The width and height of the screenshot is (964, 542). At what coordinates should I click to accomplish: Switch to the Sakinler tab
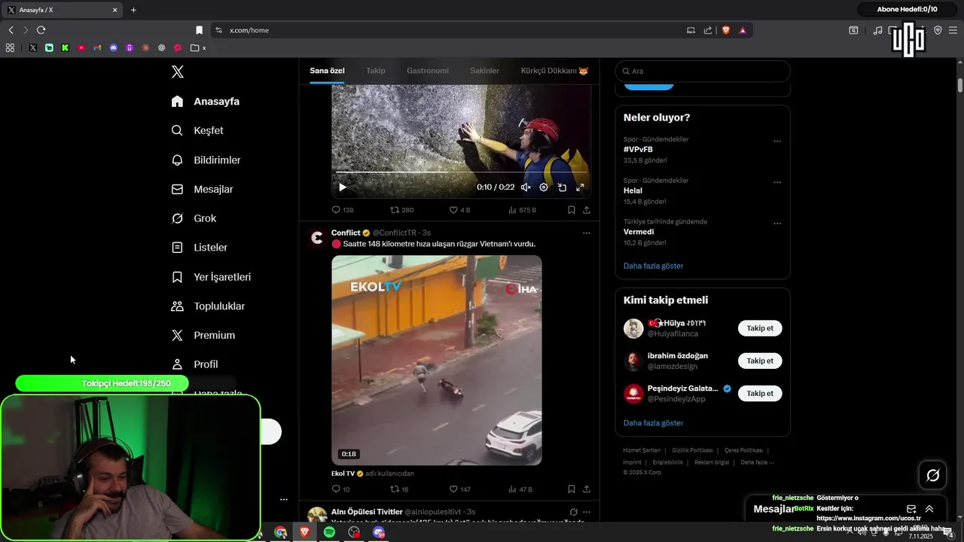(x=484, y=71)
